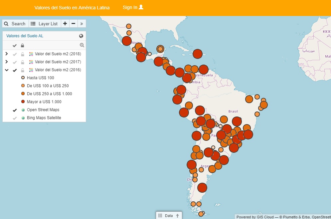Click the lock icon in the column header
The image size is (331, 219).
(x=23, y=46)
